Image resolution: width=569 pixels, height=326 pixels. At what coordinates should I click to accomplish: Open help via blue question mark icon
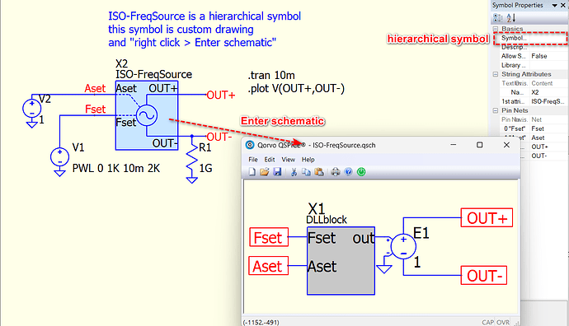pyautogui.click(x=348, y=172)
